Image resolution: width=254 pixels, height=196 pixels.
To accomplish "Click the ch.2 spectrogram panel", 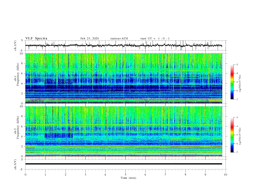I will tap(123, 131).
